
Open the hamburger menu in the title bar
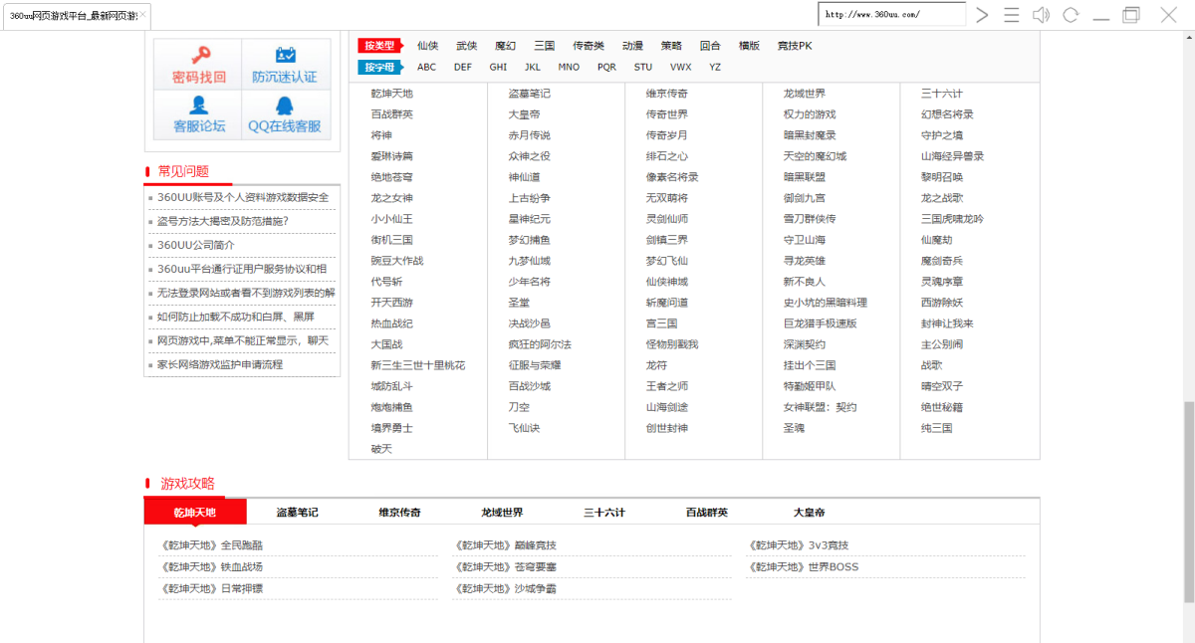point(1011,15)
